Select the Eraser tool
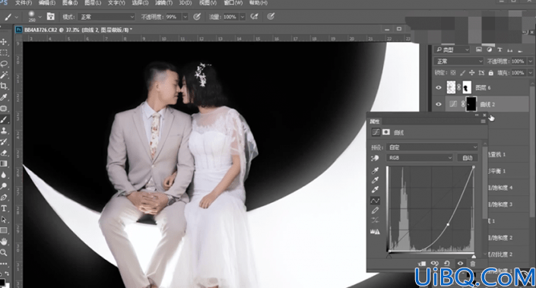This screenshot has width=536, height=288. [x=4, y=153]
